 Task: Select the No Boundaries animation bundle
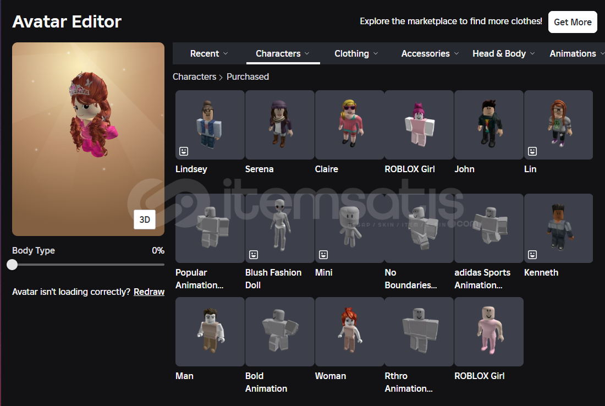coord(419,228)
